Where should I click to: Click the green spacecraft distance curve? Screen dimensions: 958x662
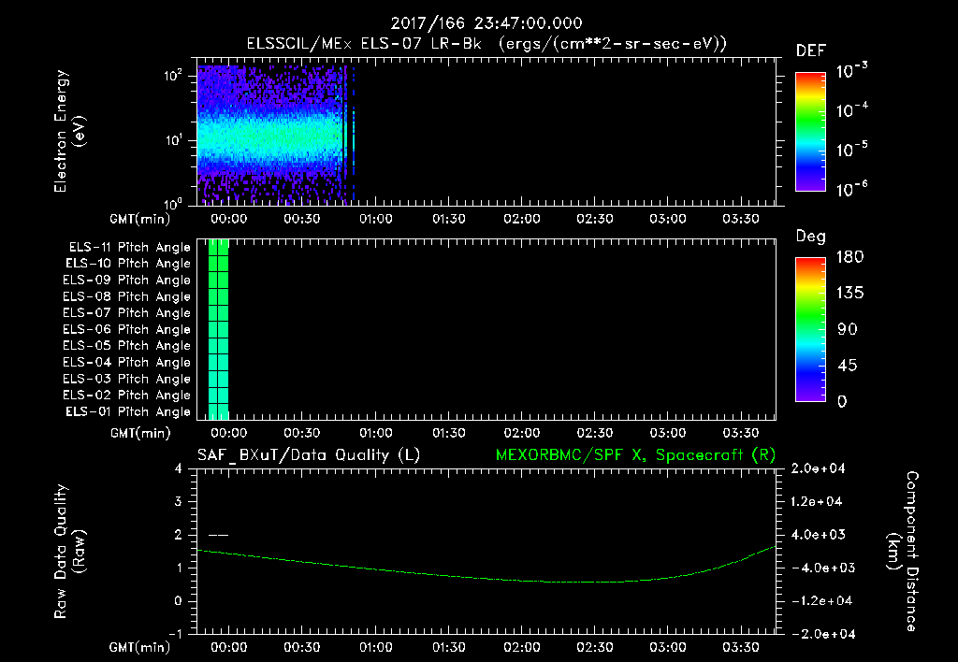(486, 578)
